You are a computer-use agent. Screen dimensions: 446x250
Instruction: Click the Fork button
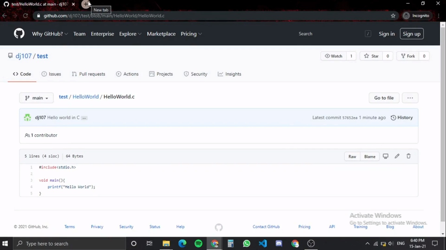pos(408,56)
